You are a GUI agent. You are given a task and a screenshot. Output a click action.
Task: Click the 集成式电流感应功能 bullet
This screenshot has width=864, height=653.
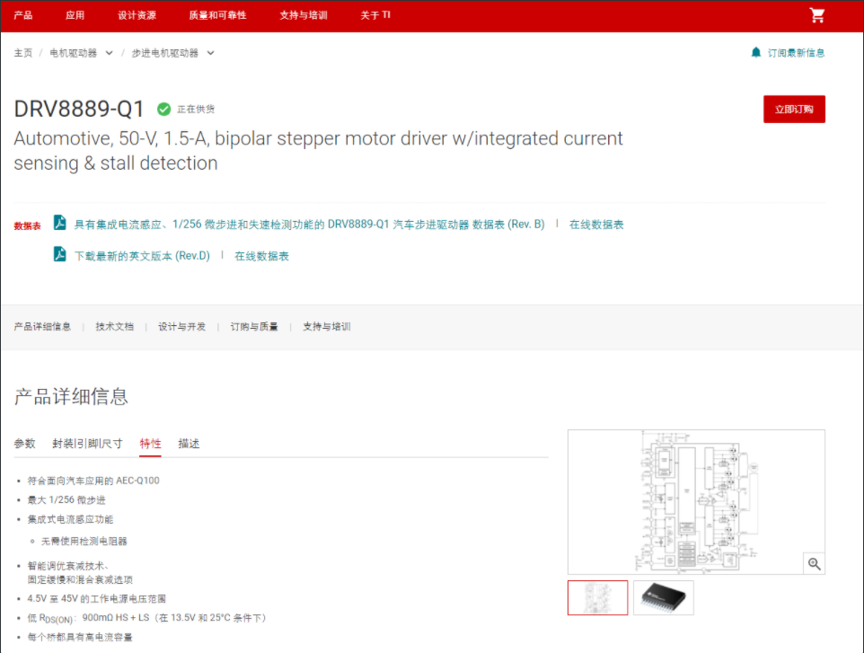tap(71, 519)
